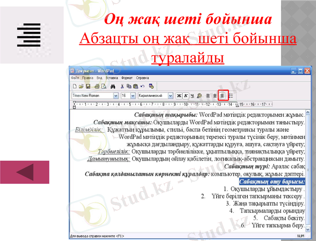The height and width of the screenshot is (241, 316).
Task: Click list item 'Жаңа тақырыпты түсіндіру'
Action: coord(268,204)
